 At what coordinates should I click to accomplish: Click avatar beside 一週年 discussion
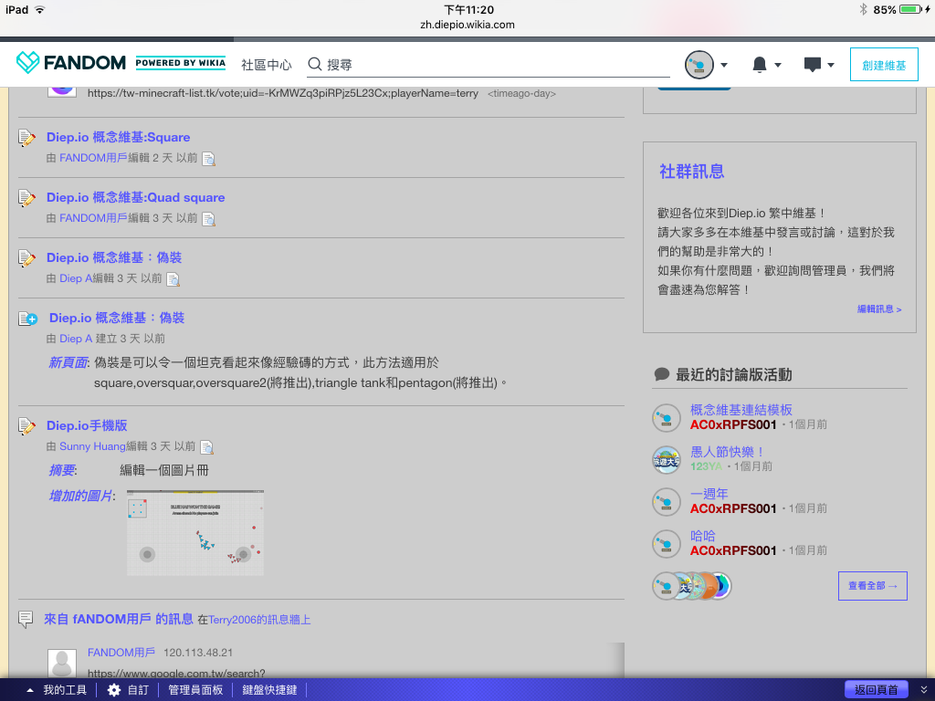tap(666, 502)
